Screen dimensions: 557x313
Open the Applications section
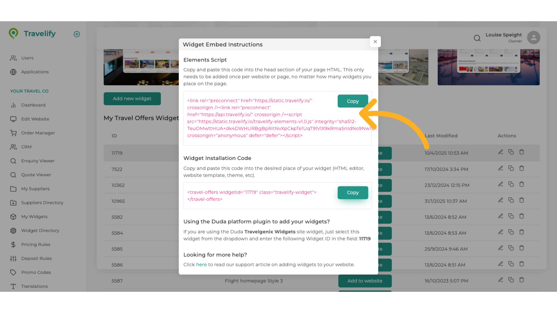[35, 72]
